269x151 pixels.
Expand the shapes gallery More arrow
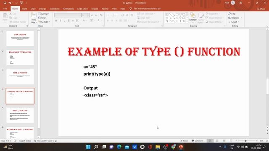[187, 21]
